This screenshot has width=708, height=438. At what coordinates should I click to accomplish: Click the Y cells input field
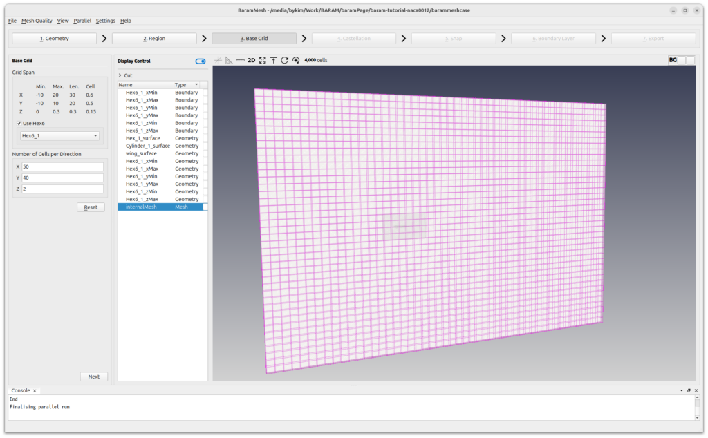[x=62, y=178]
